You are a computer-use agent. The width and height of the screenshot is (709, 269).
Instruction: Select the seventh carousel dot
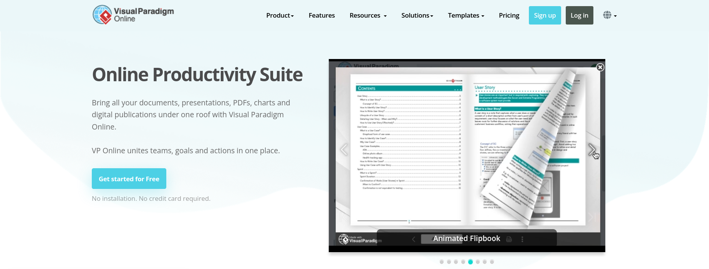(x=485, y=262)
